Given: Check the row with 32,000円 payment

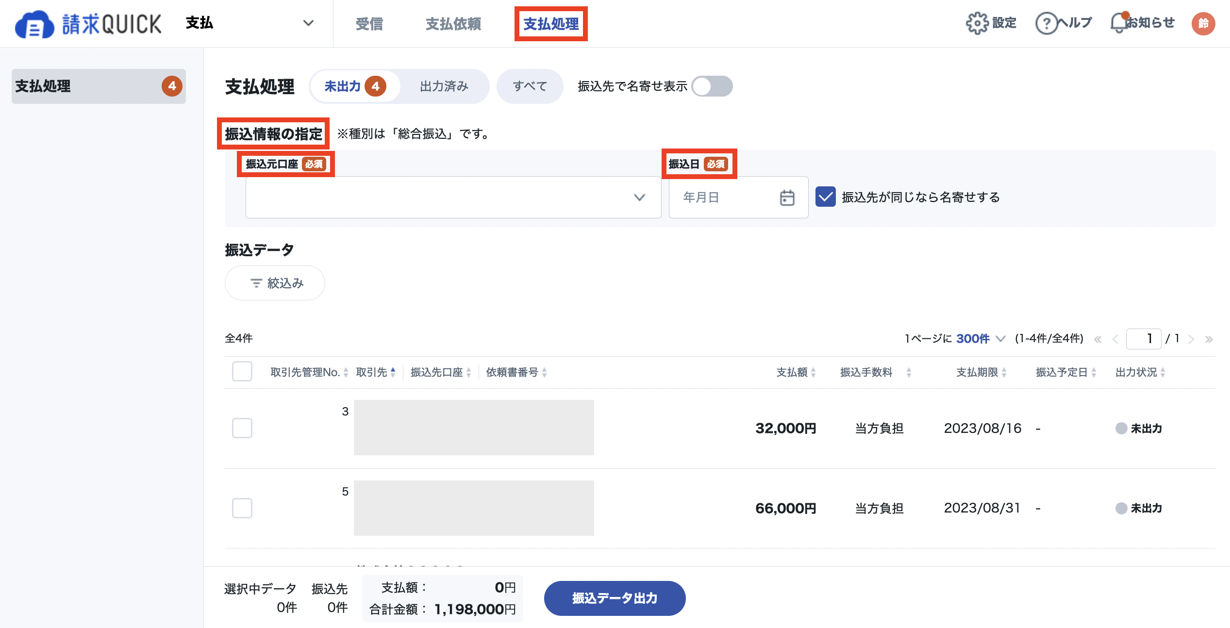Looking at the screenshot, I should tap(242, 428).
